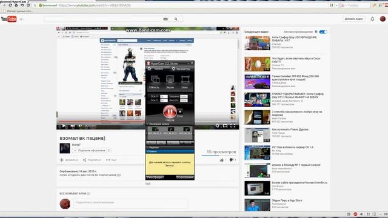The height and width of the screenshot is (218, 388).
Task: Click the Ширина field in HyperCam
Action: [184, 96]
